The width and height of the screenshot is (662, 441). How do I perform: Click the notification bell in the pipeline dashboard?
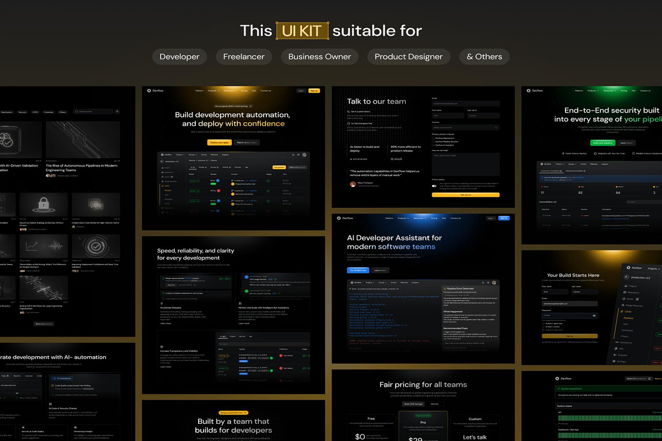(293, 154)
